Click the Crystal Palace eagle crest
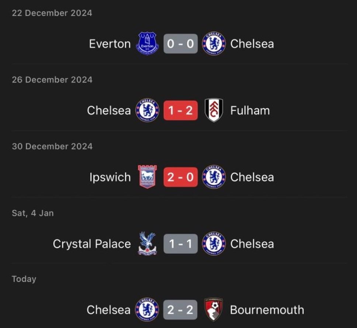This screenshot has height=328, width=357. tap(147, 244)
